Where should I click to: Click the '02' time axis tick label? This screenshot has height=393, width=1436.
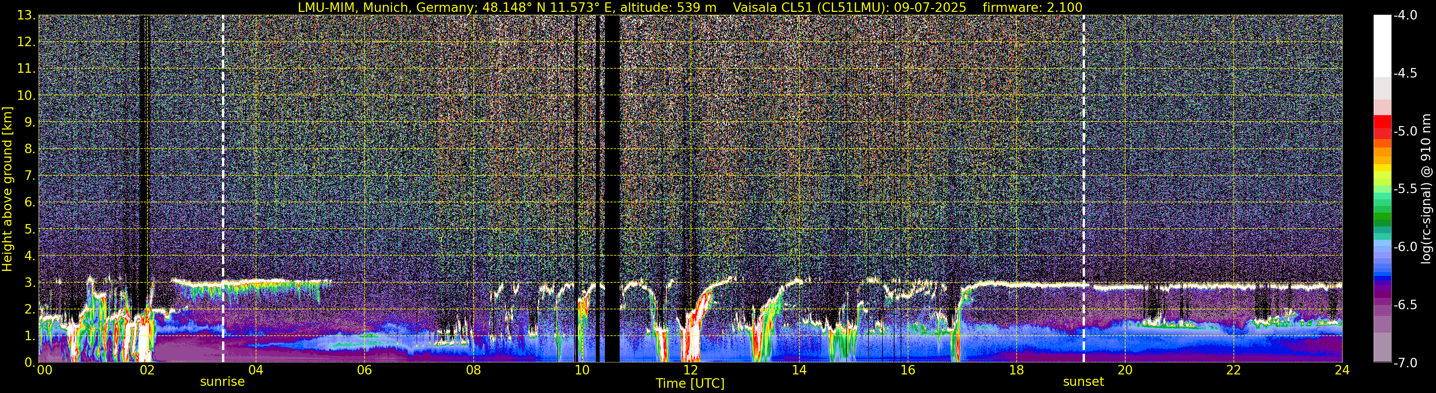pos(147,370)
